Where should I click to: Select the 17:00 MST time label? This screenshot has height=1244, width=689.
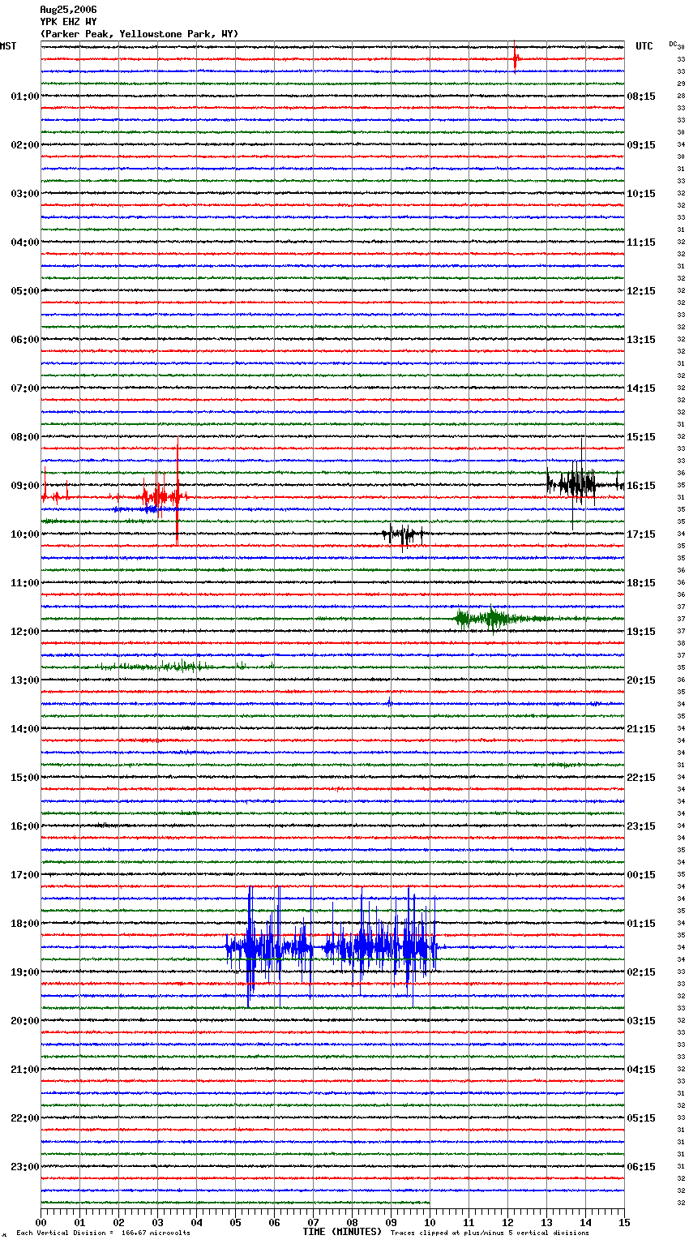[25, 875]
